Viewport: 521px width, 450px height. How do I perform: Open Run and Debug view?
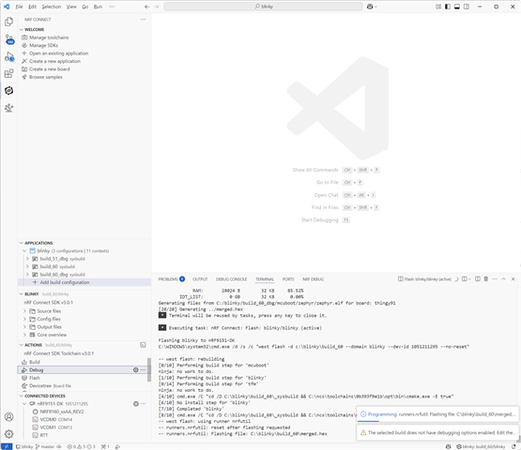[x=9, y=56]
